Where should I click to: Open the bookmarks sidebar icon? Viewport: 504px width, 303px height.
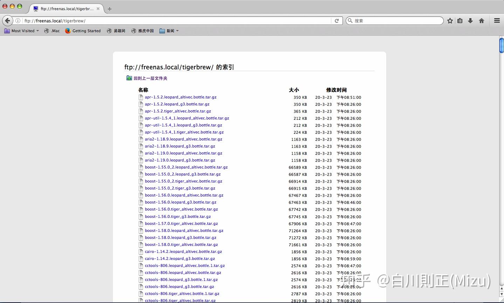tap(460, 20)
